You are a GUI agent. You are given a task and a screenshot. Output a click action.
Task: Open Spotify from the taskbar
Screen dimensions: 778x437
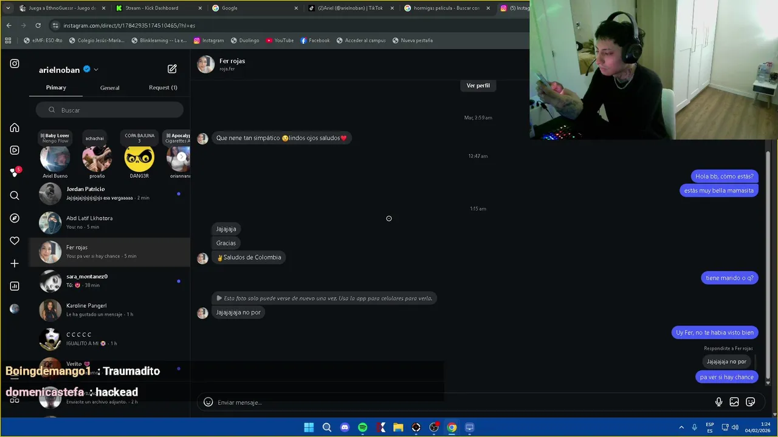(362, 427)
